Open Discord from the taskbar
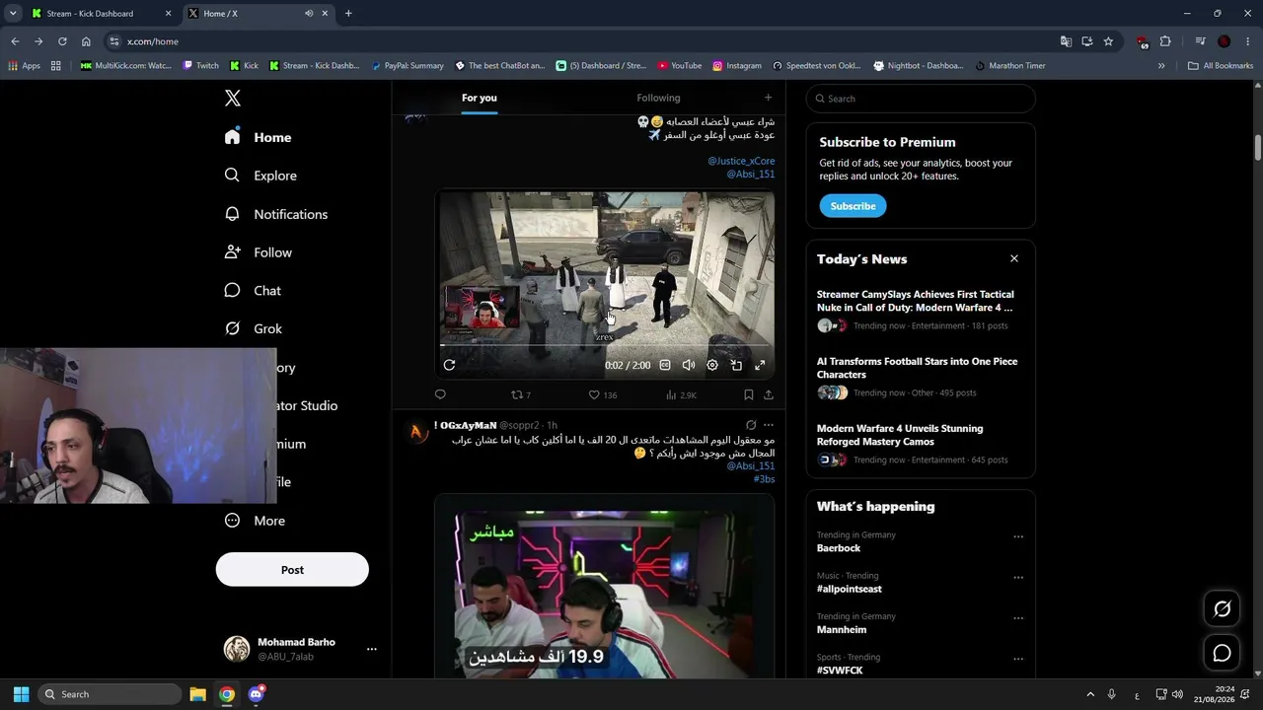Screen dimensions: 1263x710 tap(257, 694)
